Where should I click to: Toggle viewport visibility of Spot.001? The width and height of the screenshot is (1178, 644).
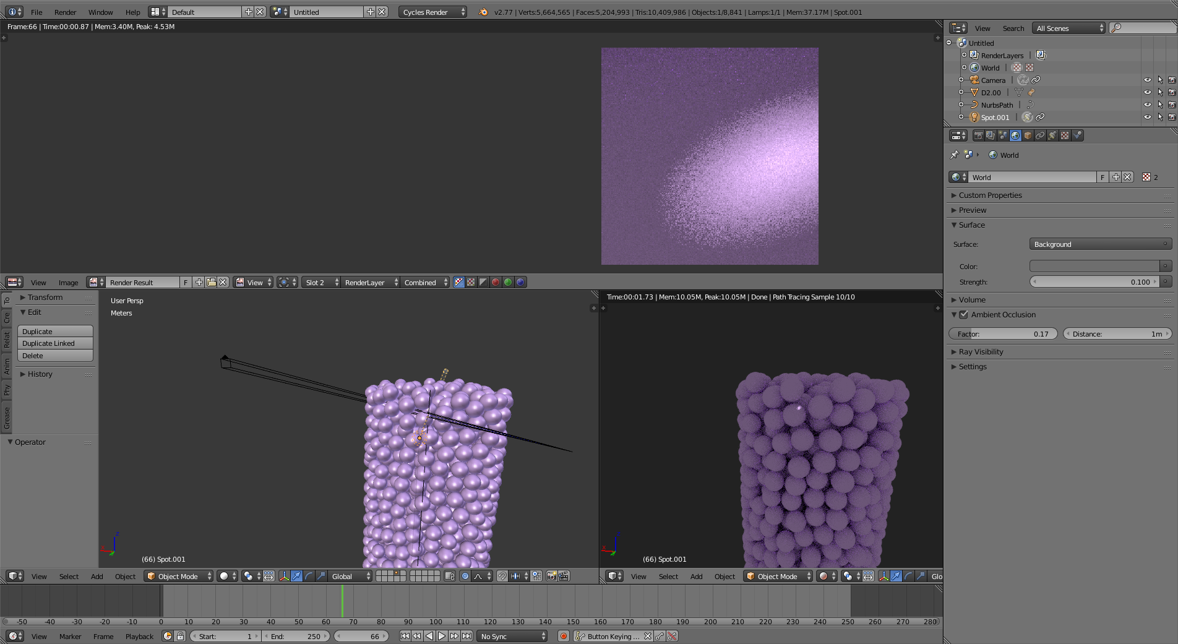click(1147, 117)
